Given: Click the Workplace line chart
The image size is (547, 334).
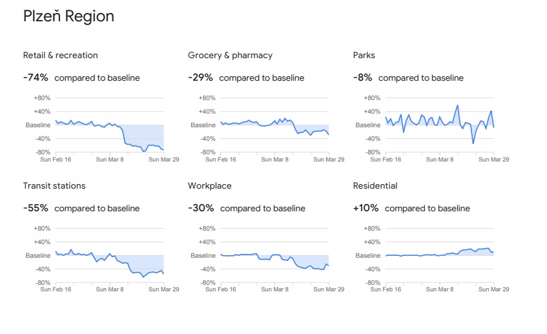Looking at the screenshot, I should tap(275, 256).
